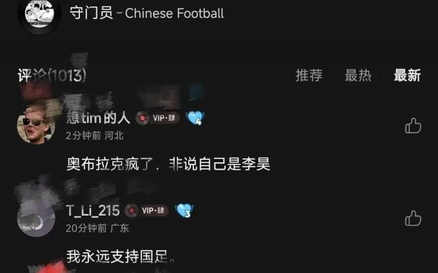Tap the song title 守门员 - Chinese Football

point(147,13)
